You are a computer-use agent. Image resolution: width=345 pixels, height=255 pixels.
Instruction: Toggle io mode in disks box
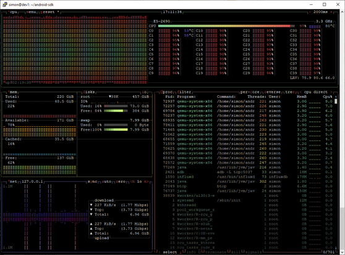144,92
